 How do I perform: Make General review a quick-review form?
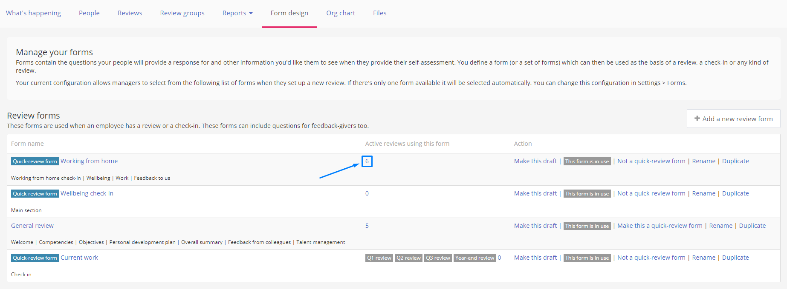point(660,226)
